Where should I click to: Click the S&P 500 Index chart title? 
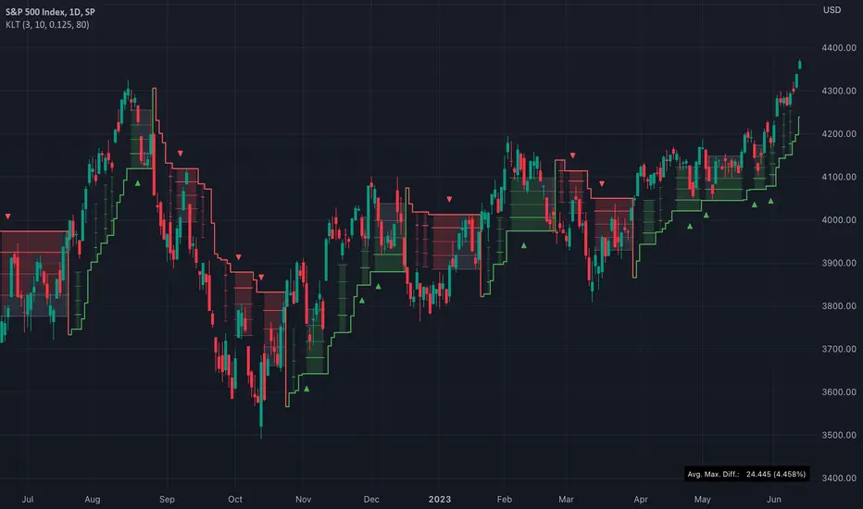(50, 11)
